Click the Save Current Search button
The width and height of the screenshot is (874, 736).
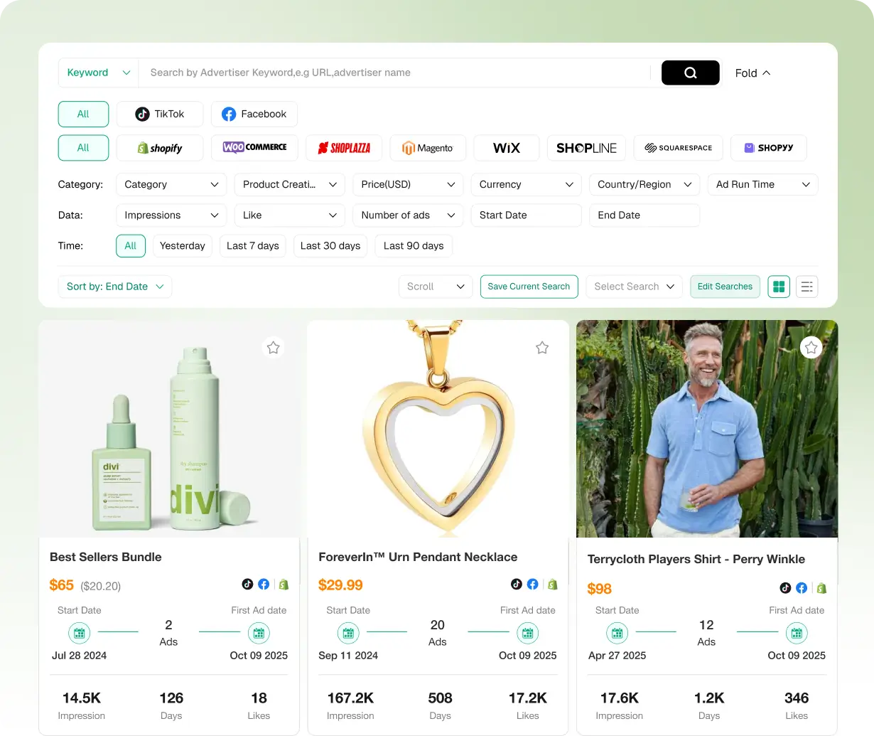pos(529,287)
